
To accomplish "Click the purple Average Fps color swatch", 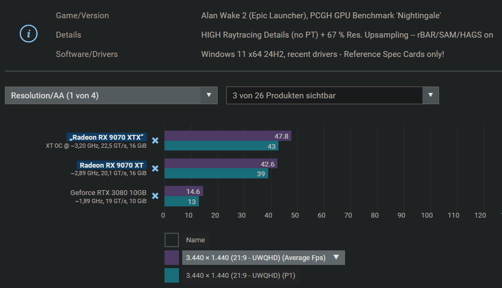I will pos(171,257).
